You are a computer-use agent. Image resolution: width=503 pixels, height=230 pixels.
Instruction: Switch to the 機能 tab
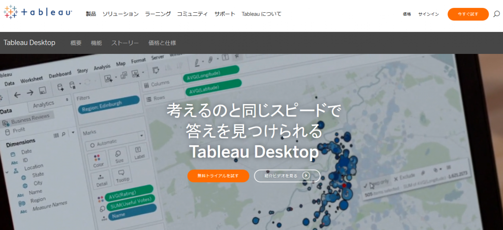point(97,43)
